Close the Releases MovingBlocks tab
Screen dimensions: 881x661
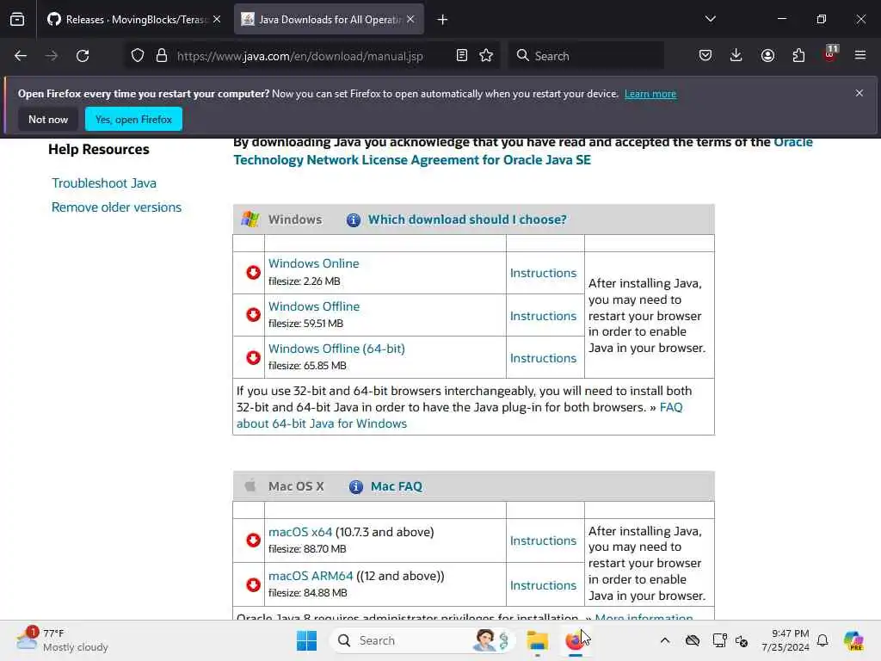(x=217, y=20)
